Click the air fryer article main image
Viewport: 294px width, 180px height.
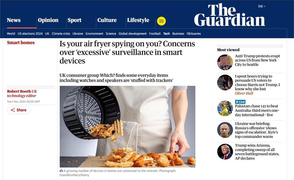127,127
